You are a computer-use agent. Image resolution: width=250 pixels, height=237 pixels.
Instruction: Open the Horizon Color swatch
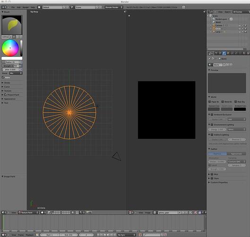214,109
